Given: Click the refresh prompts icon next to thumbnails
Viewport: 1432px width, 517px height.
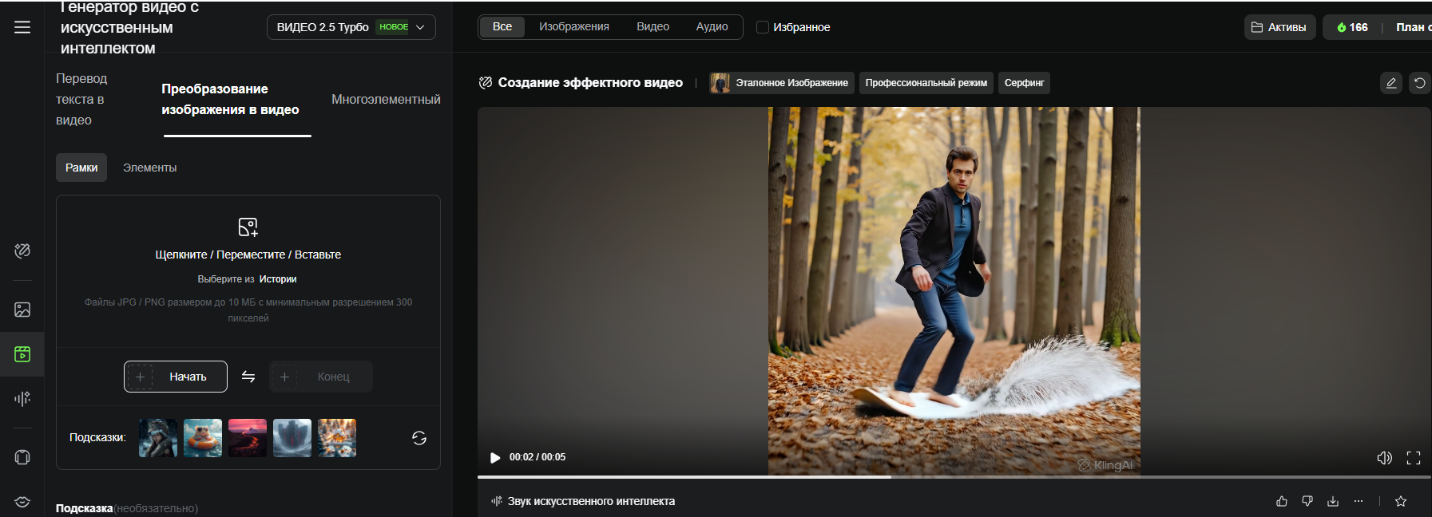Looking at the screenshot, I should 419,438.
